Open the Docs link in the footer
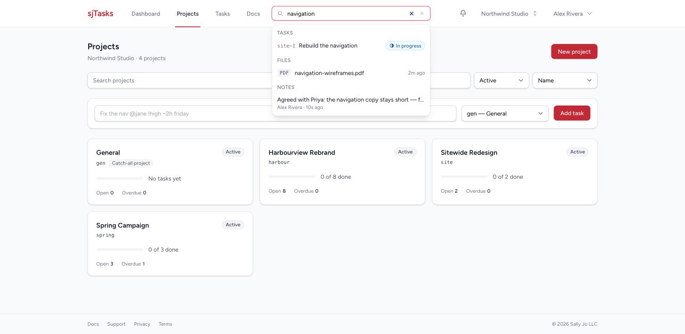 click(93, 324)
